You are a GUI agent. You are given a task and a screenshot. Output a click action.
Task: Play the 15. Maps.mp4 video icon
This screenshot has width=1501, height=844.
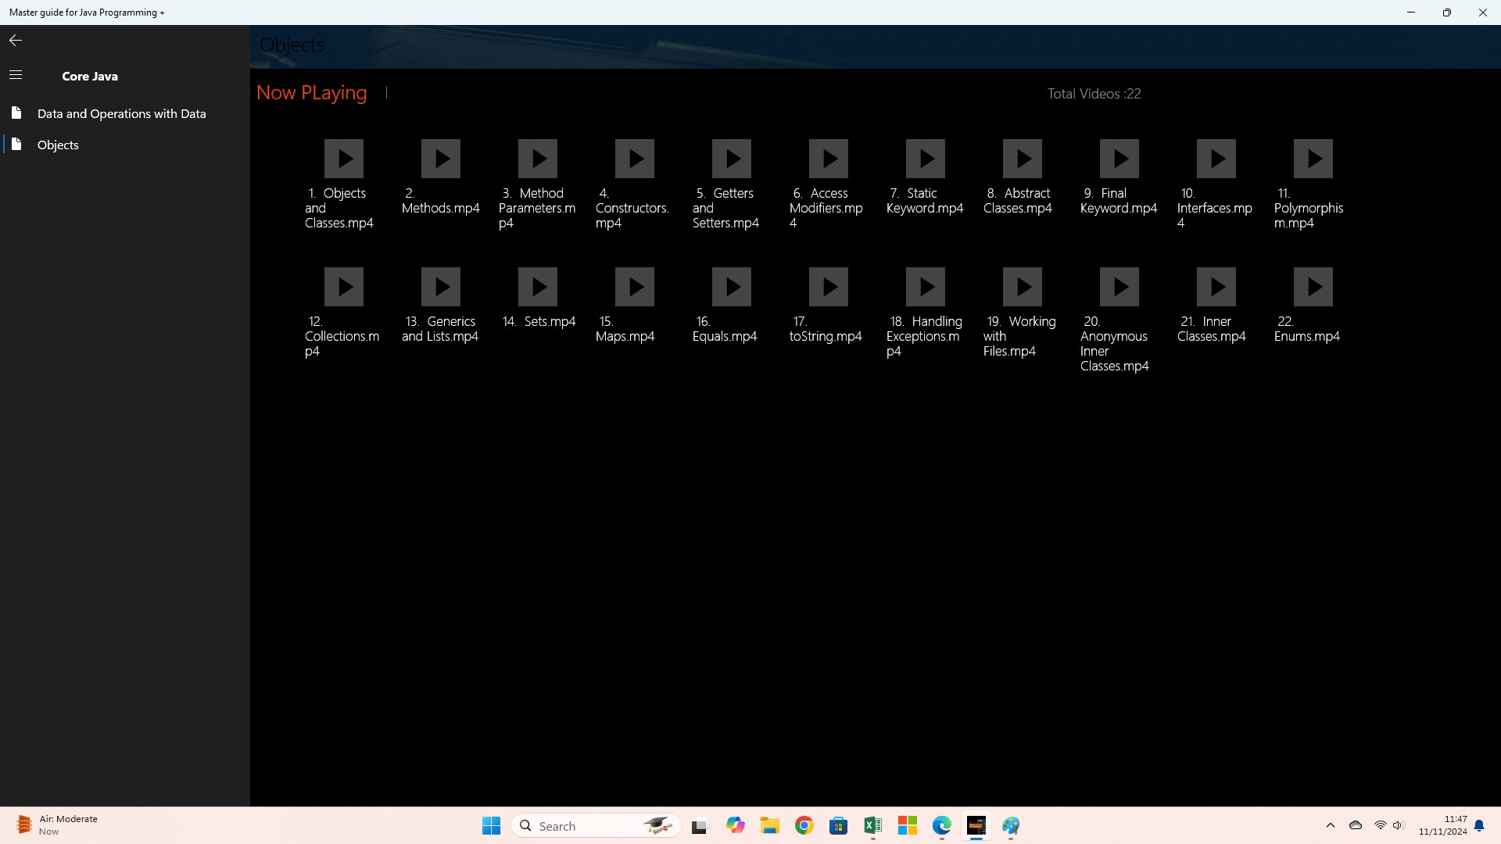tap(635, 287)
